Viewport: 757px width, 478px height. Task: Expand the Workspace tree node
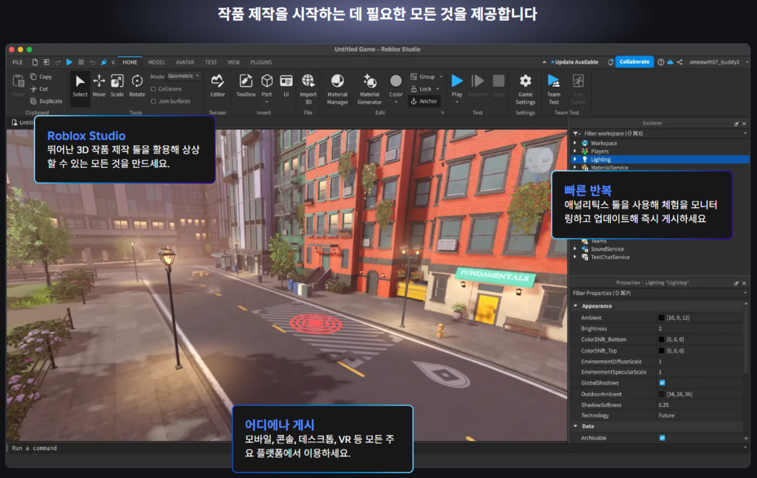pos(575,143)
